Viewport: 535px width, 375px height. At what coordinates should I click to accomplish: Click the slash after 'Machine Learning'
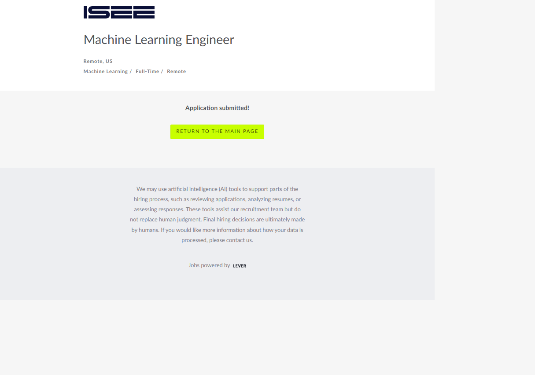coord(131,71)
